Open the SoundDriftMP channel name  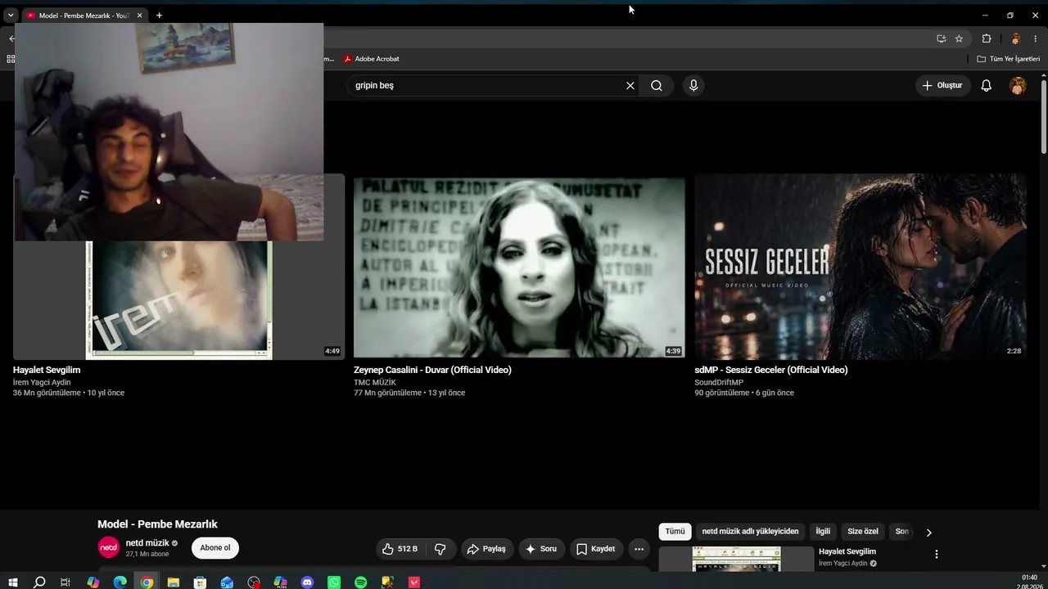(x=719, y=382)
